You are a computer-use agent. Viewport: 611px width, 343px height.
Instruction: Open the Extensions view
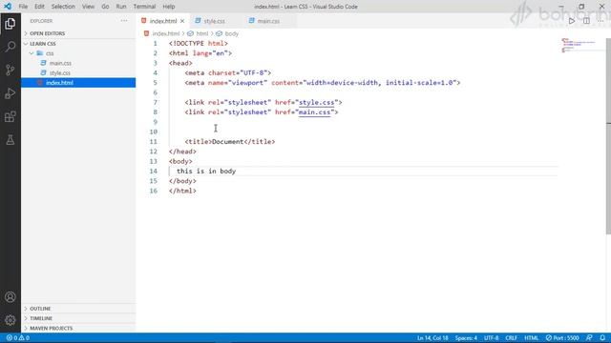coord(11,116)
